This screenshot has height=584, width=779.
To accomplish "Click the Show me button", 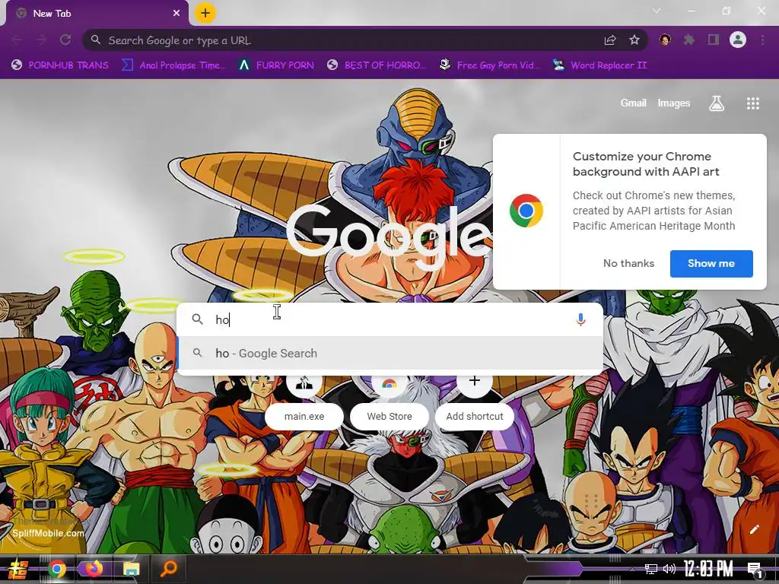I will pos(711,264).
